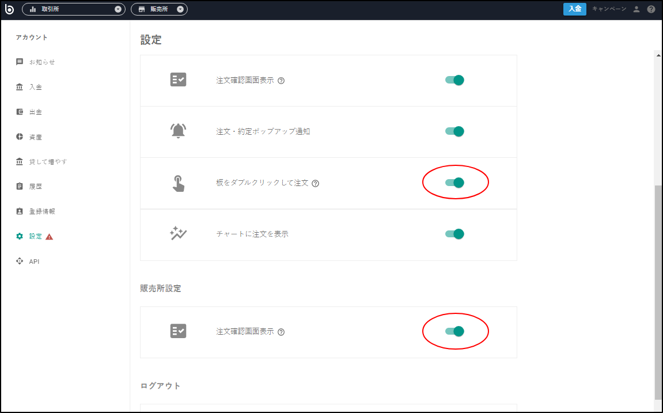Toggle チャートに注文を表示 switch
Screen dimensions: 663x413
[454, 234]
